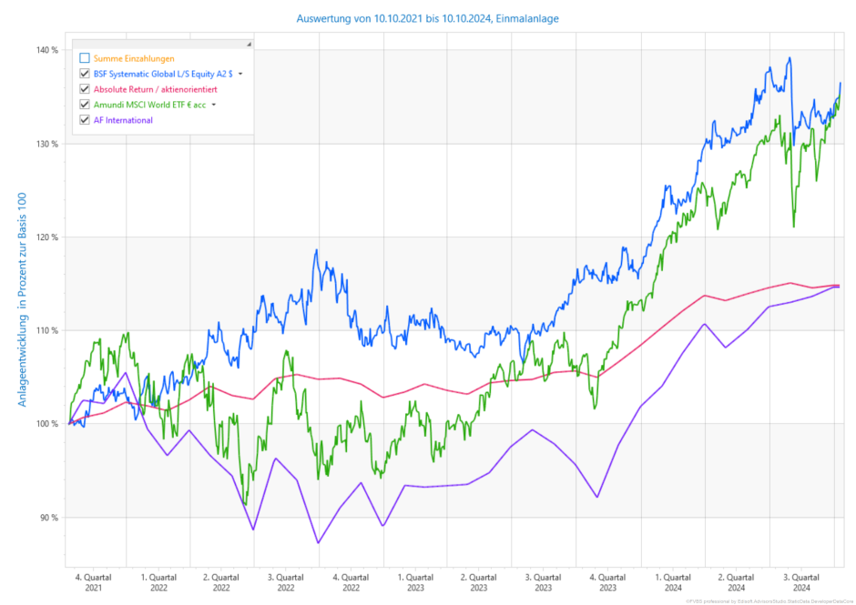
Task: Disable the AF International checkbox
Action: 85,120
